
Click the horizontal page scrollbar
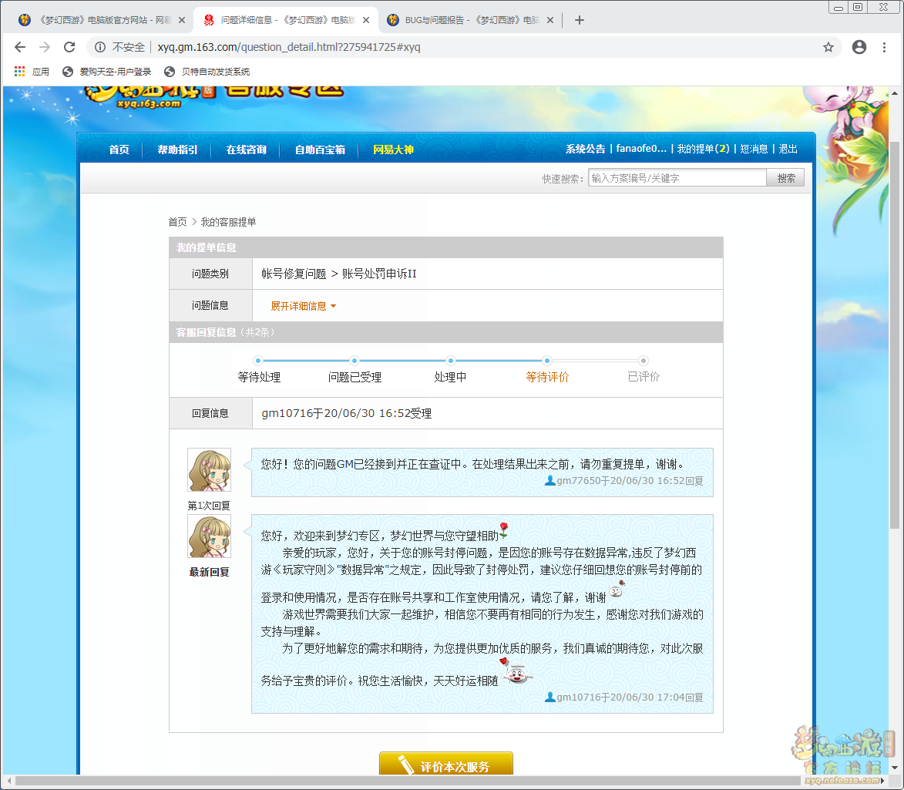tap(408, 781)
